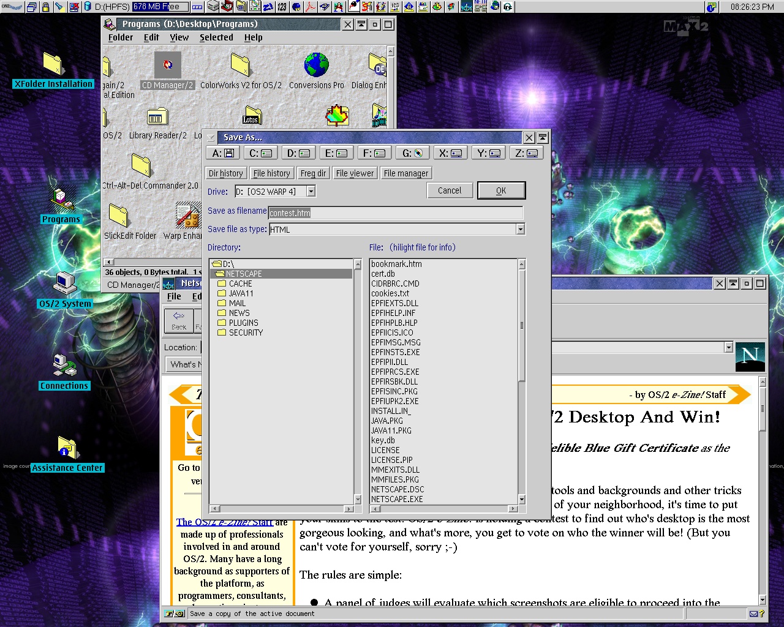The width and height of the screenshot is (784, 627).
Task: Click the File manager button
Action: click(406, 173)
